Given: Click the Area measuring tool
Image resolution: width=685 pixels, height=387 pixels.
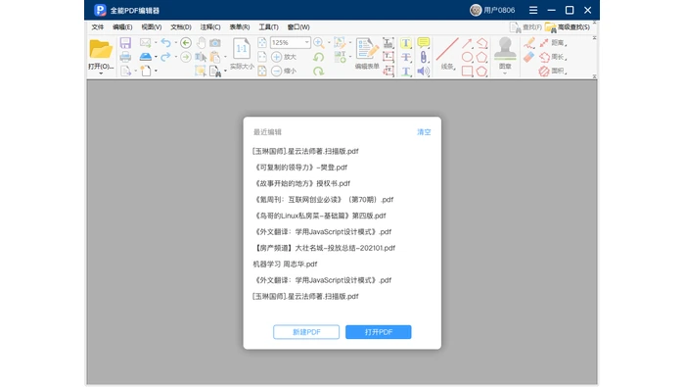Looking at the screenshot, I should click(x=553, y=71).
